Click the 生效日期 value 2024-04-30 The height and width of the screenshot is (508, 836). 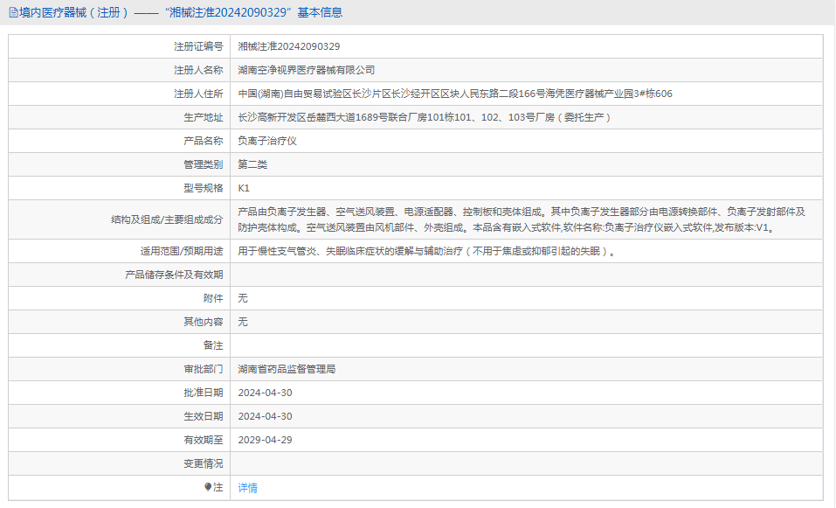pos(265,416)
